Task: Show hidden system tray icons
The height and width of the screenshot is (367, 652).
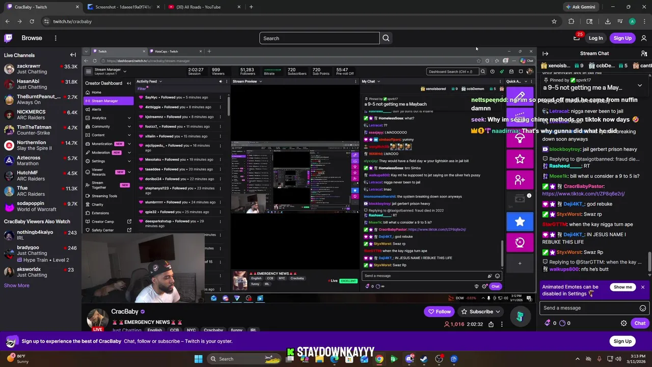Action: point(577,359)
